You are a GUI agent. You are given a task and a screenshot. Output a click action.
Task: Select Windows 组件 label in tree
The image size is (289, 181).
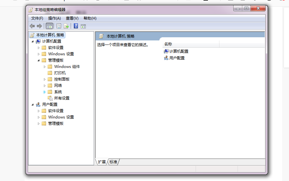coord(67,67)
